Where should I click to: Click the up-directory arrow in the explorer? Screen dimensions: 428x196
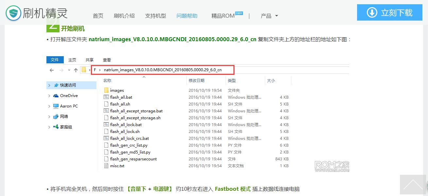(x=76, y=70)
